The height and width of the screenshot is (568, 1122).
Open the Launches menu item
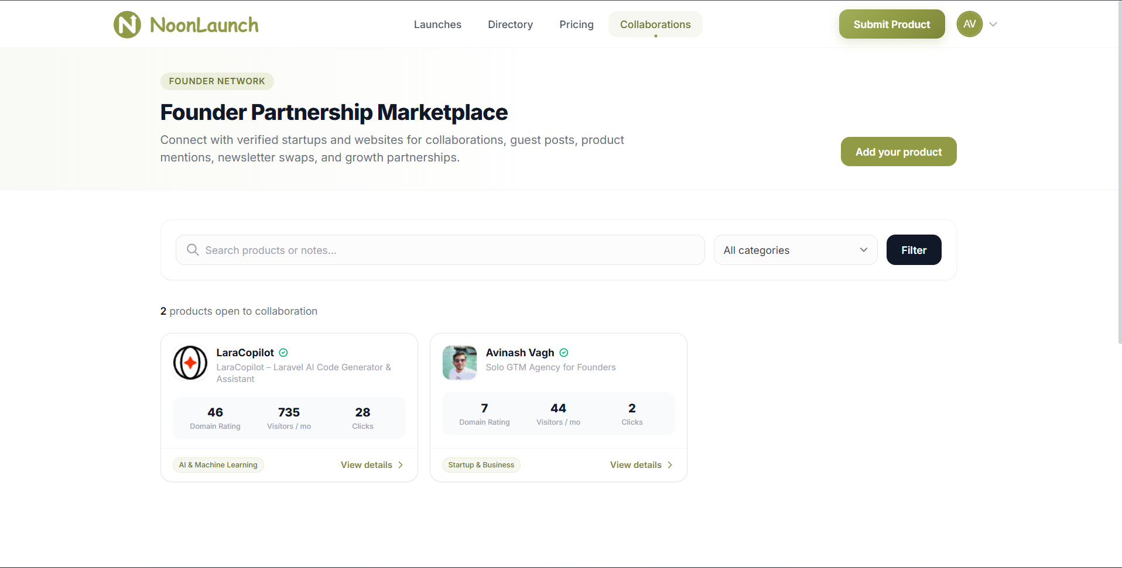click(x=437, y=25)
